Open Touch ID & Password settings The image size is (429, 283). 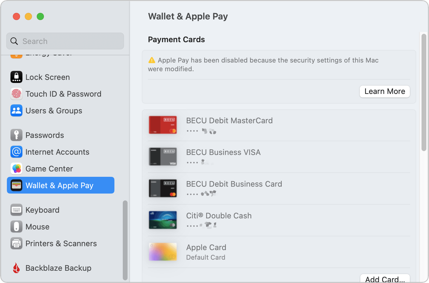(16, 94)
